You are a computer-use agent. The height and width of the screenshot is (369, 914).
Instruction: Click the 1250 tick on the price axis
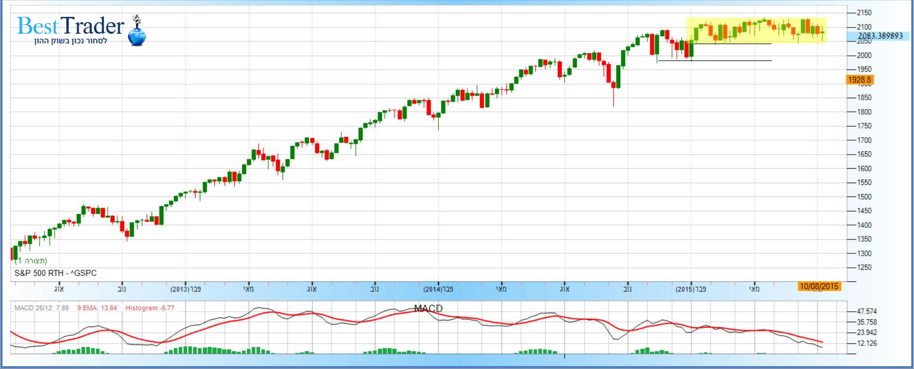tap(864, 267)
